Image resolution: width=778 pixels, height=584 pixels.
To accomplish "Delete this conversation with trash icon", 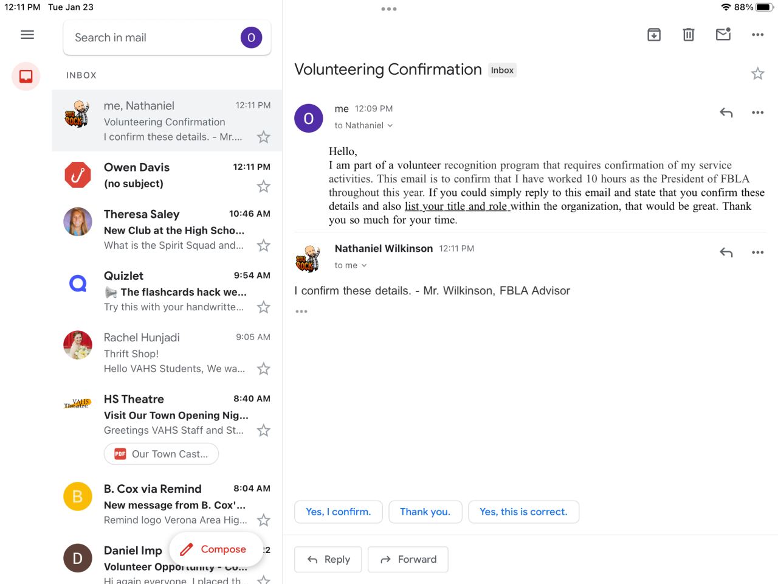I will coord(689,35).
